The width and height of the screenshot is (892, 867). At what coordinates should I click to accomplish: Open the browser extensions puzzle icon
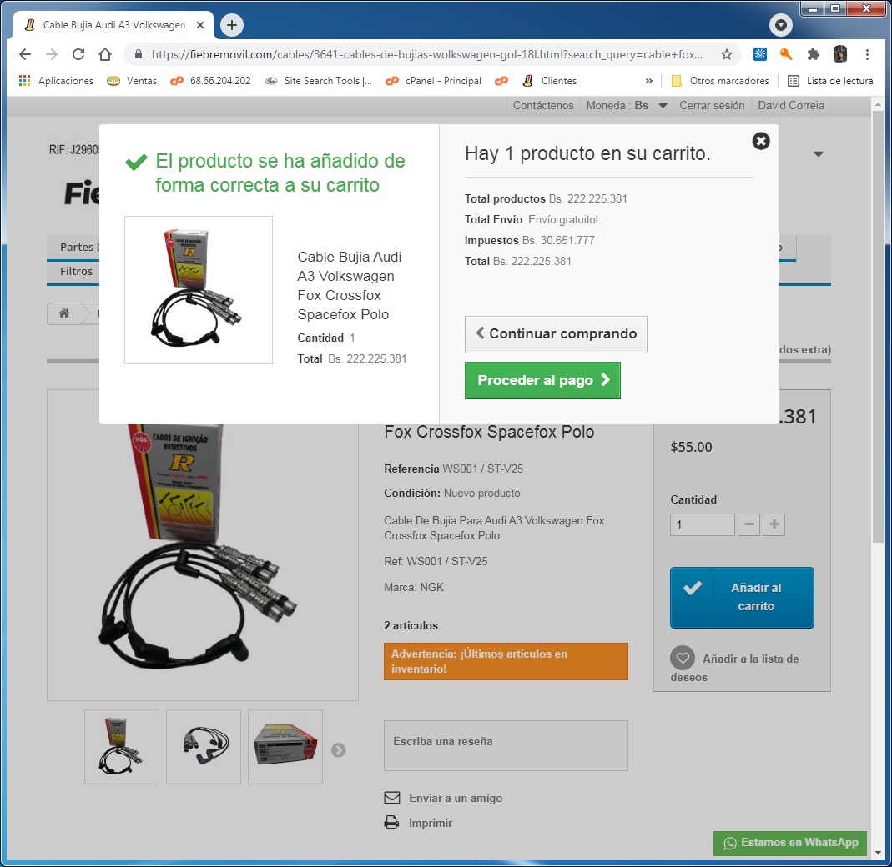click(x=813, y=54)
